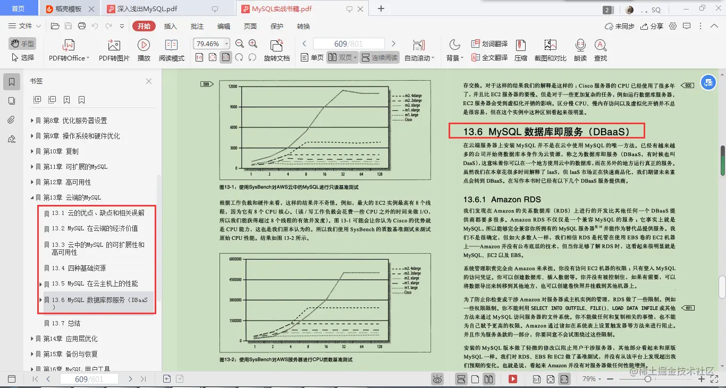Viewport: 726px width, 388px height.
Task: Jump to last page in status bar
Action: tap(143, 379)
